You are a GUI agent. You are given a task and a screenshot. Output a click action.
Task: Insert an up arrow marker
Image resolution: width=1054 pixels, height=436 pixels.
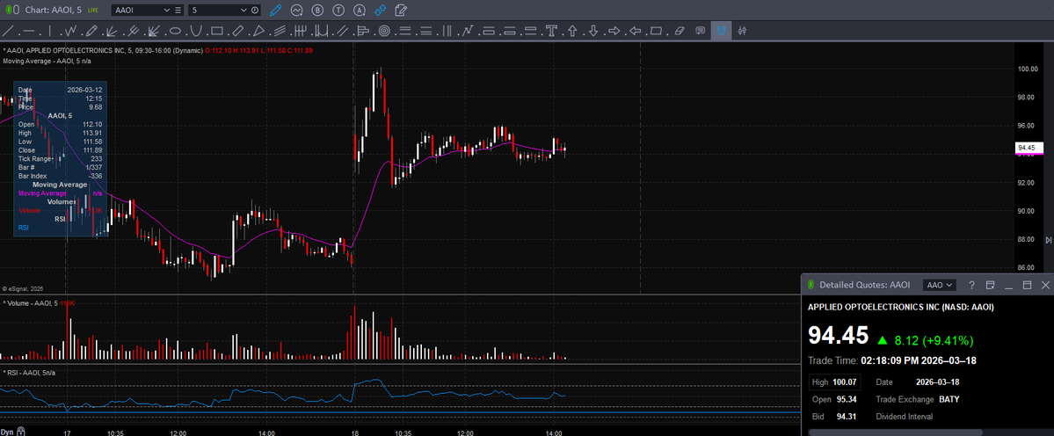click(x=572, y=31)
